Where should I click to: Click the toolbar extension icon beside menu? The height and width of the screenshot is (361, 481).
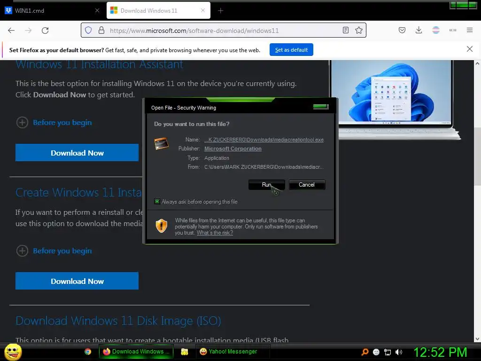453,30
